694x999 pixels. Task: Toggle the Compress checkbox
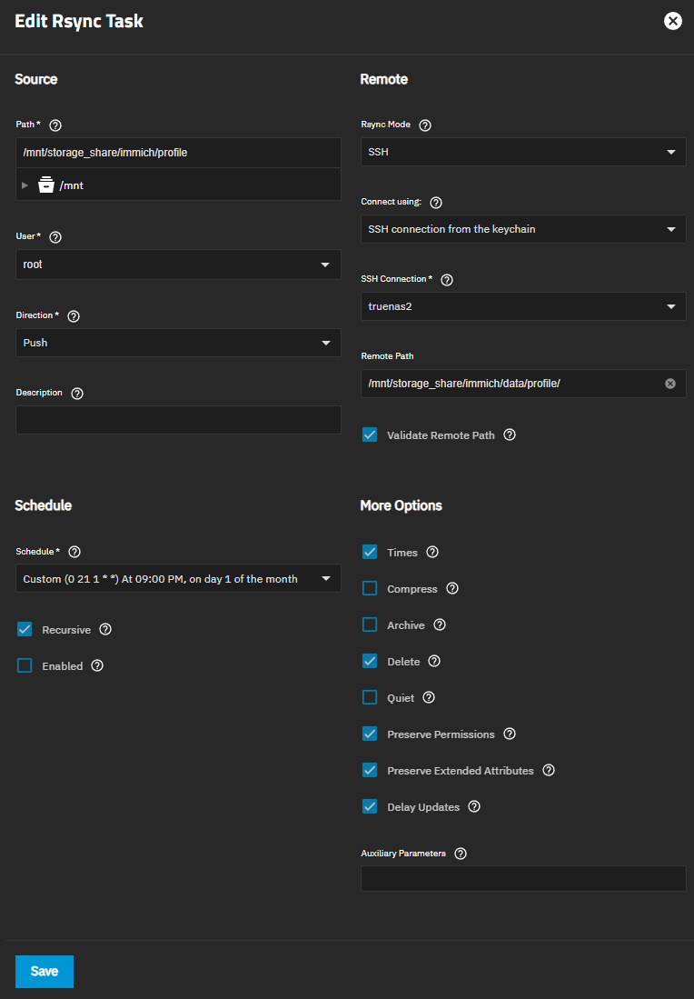coord(370,589)
